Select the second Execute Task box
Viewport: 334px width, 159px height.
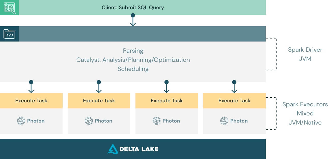point(99,101)
